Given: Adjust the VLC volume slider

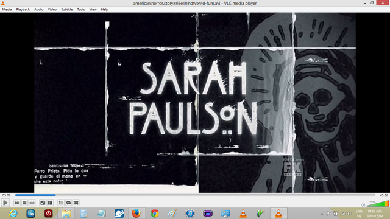Looking at the screenshot, I should click(378, 204).
